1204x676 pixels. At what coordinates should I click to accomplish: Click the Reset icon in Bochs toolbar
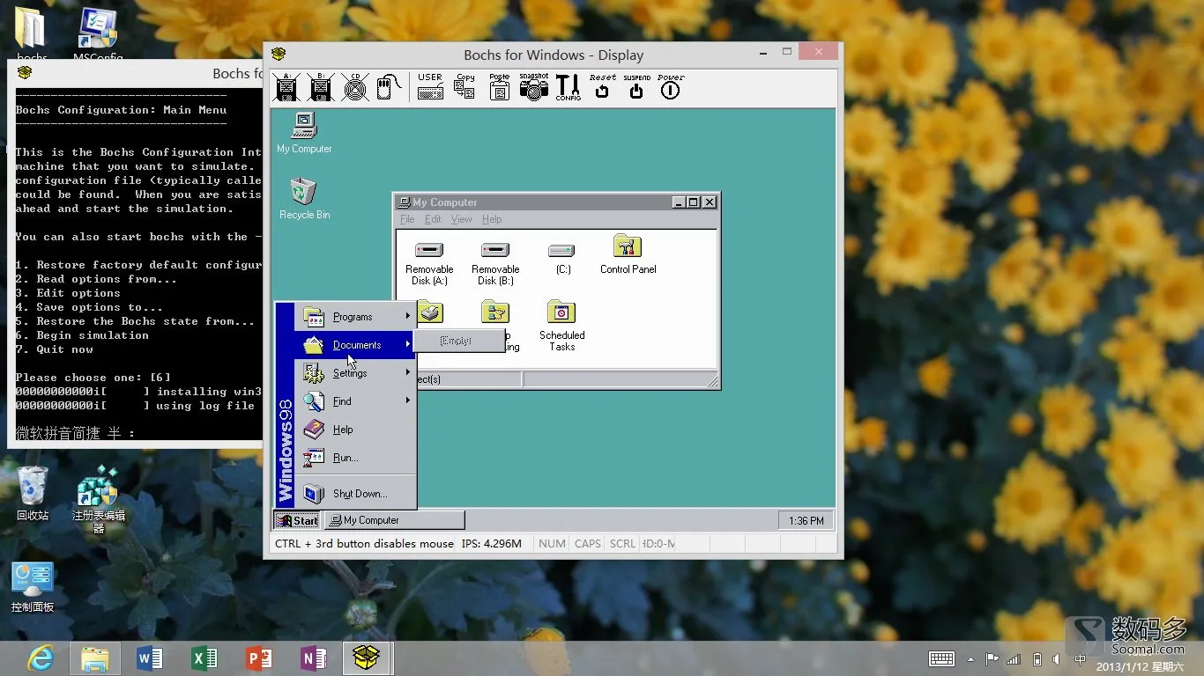point(603,86)
